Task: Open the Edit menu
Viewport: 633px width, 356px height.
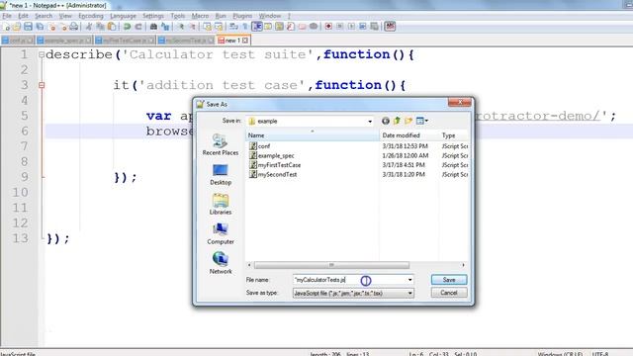Action: 23,16
